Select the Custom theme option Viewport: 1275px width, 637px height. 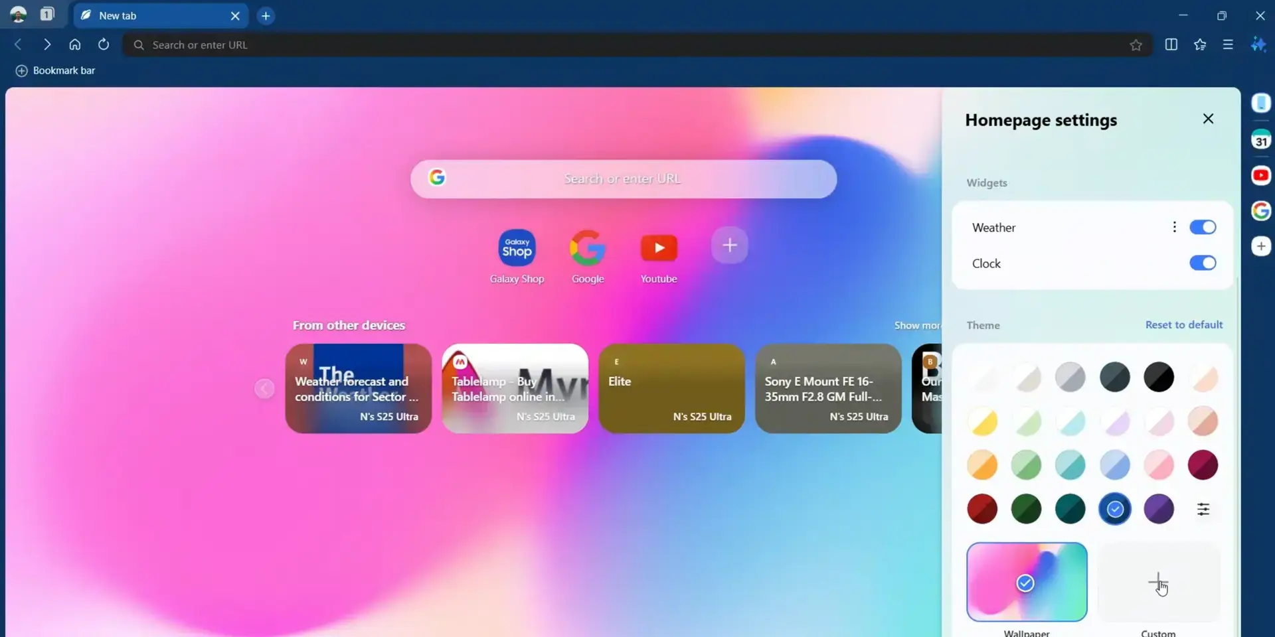point(1158,582)
